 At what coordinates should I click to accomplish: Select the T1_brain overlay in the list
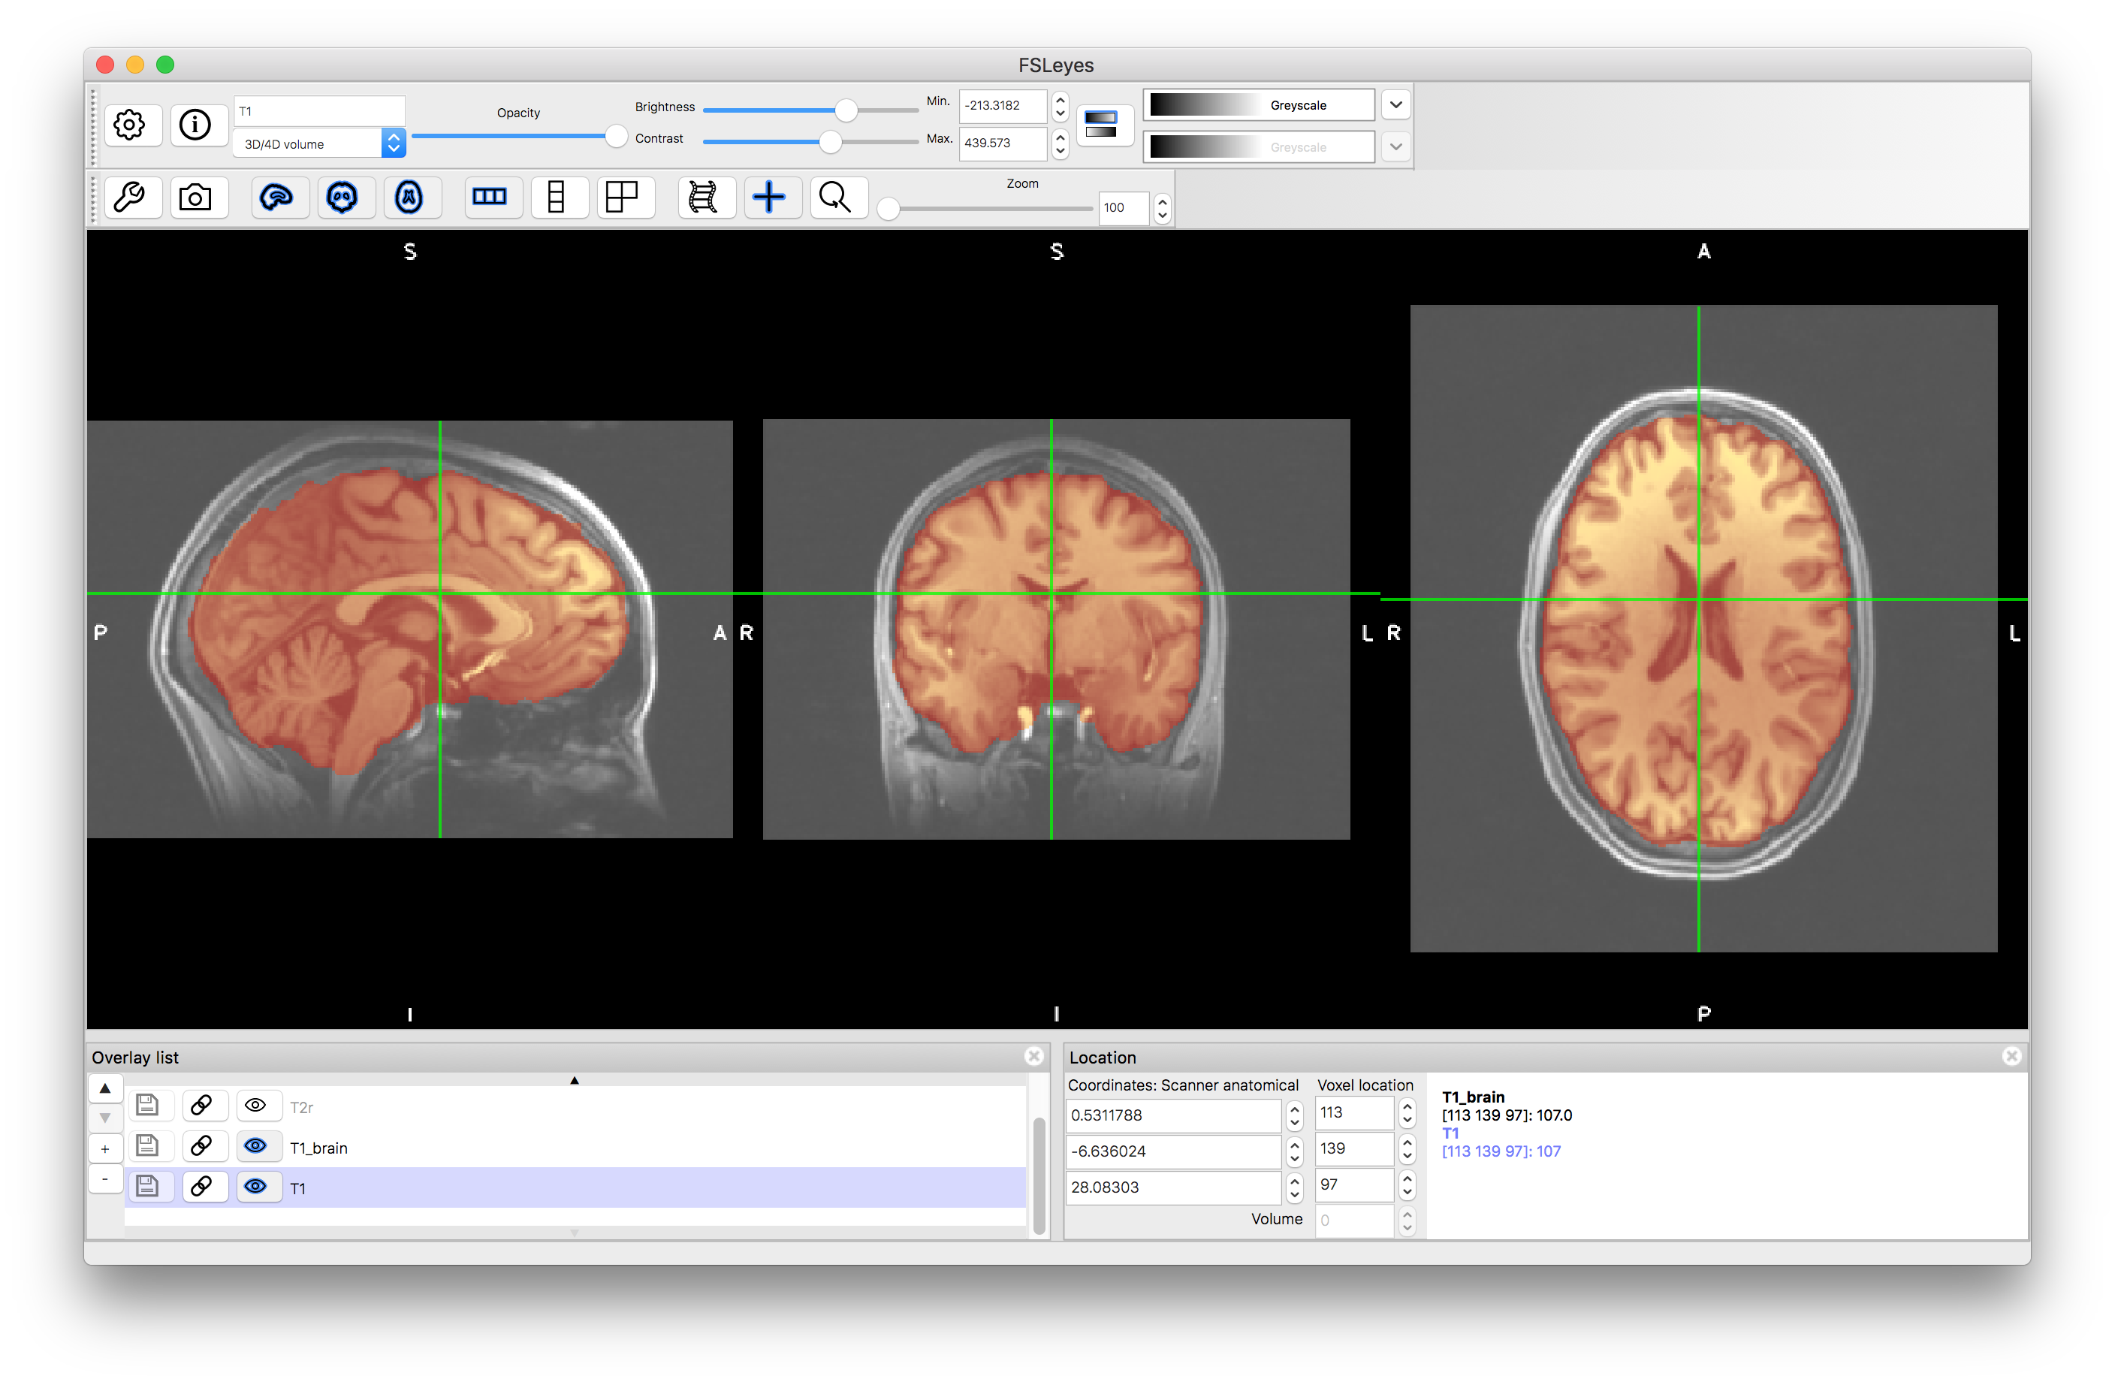click(319, 1148)
